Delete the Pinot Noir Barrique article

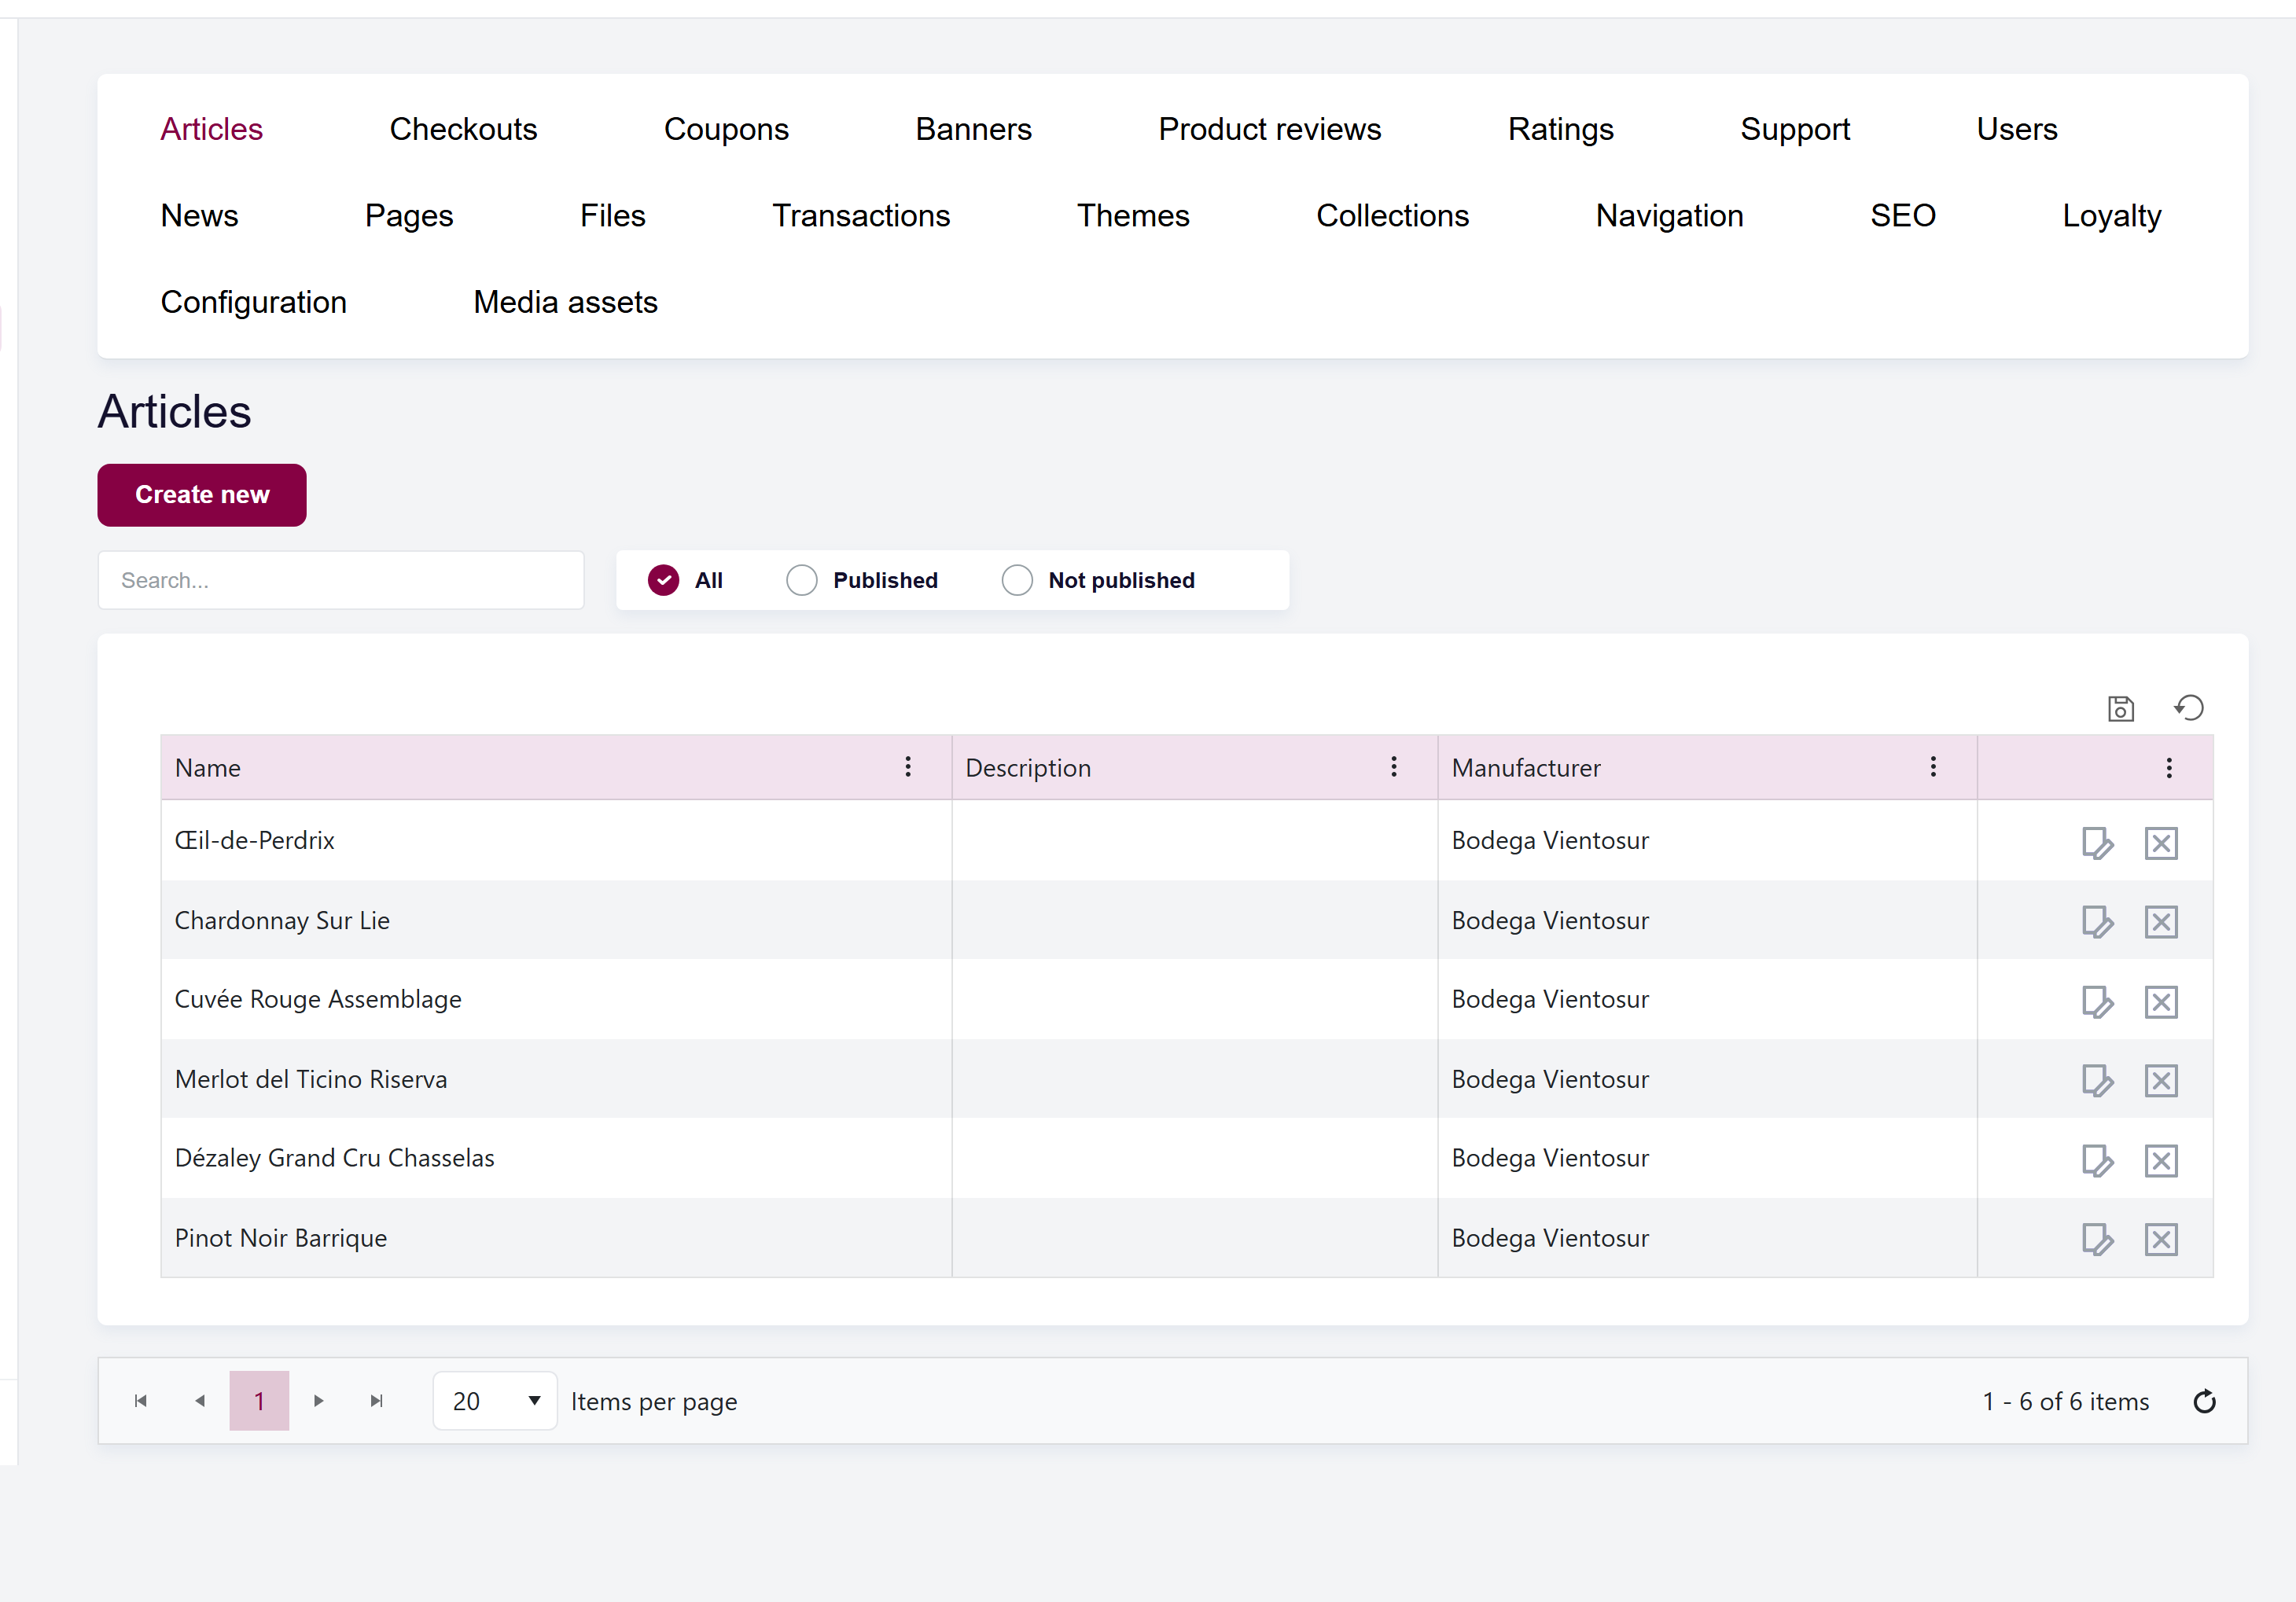coord(2160,1240)
